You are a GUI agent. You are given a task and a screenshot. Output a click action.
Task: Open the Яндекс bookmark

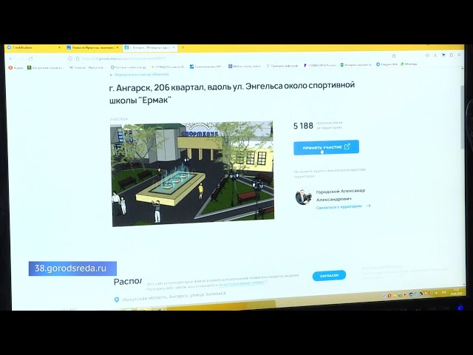coord(16,67)
